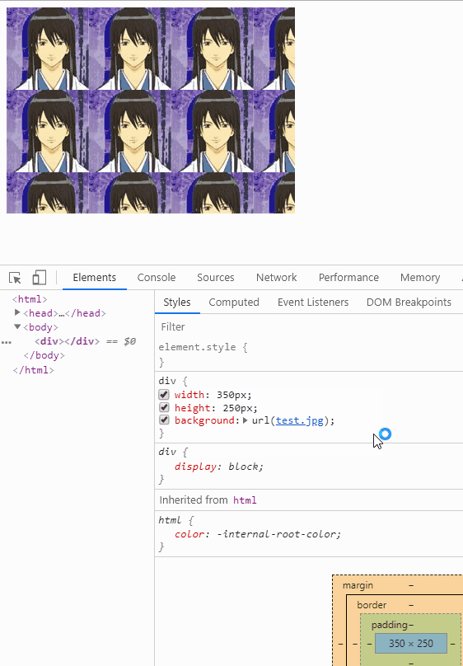463x666 pixels.
Task: Click the div selector of the author rule
Action: pyautogui.click(x=166, y=381)
